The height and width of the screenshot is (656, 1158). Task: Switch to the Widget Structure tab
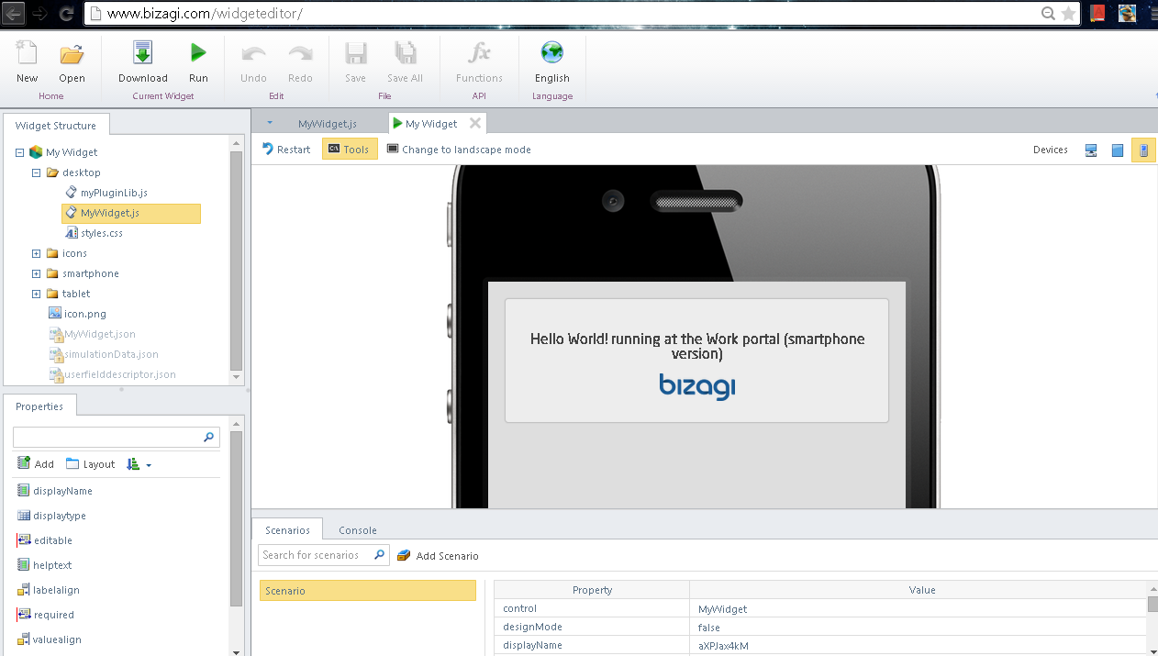click(x=56, y=126)
